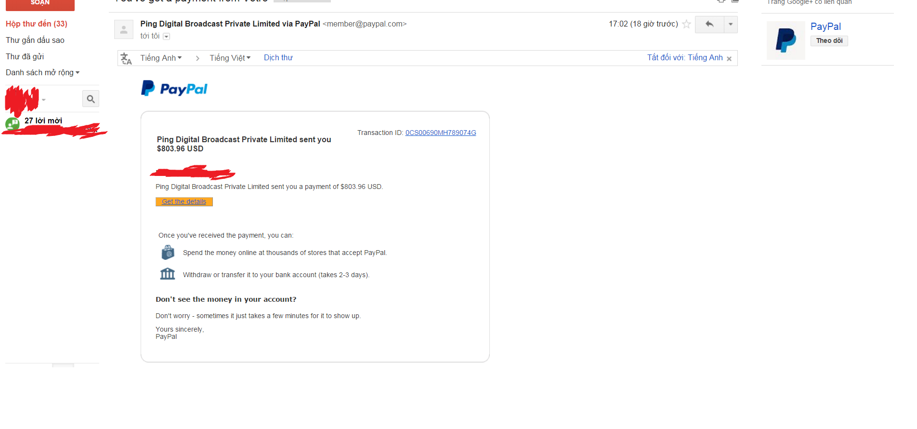Click the translate icon in translation bar
917x429 pixels.
(126, 58)
